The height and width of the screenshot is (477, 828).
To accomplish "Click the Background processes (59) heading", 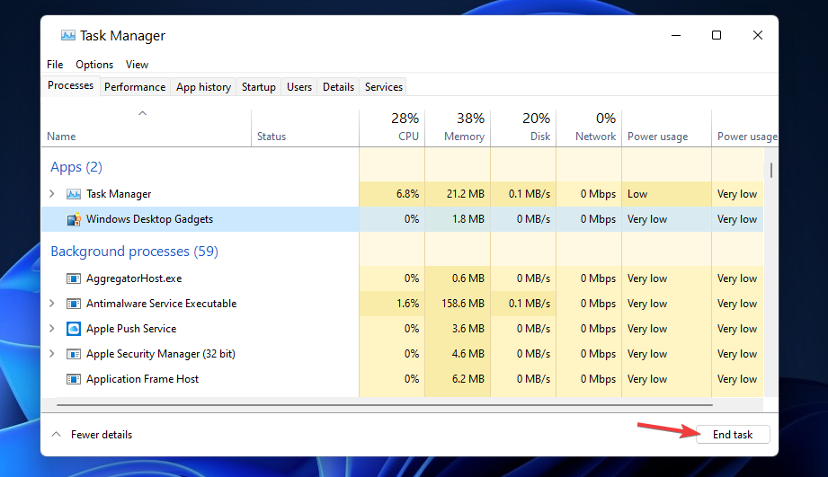I will point(134,252).
